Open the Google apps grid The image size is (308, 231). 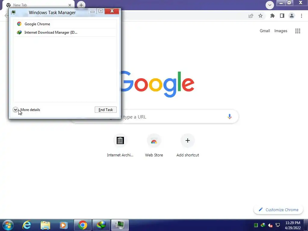pos(298,31)
